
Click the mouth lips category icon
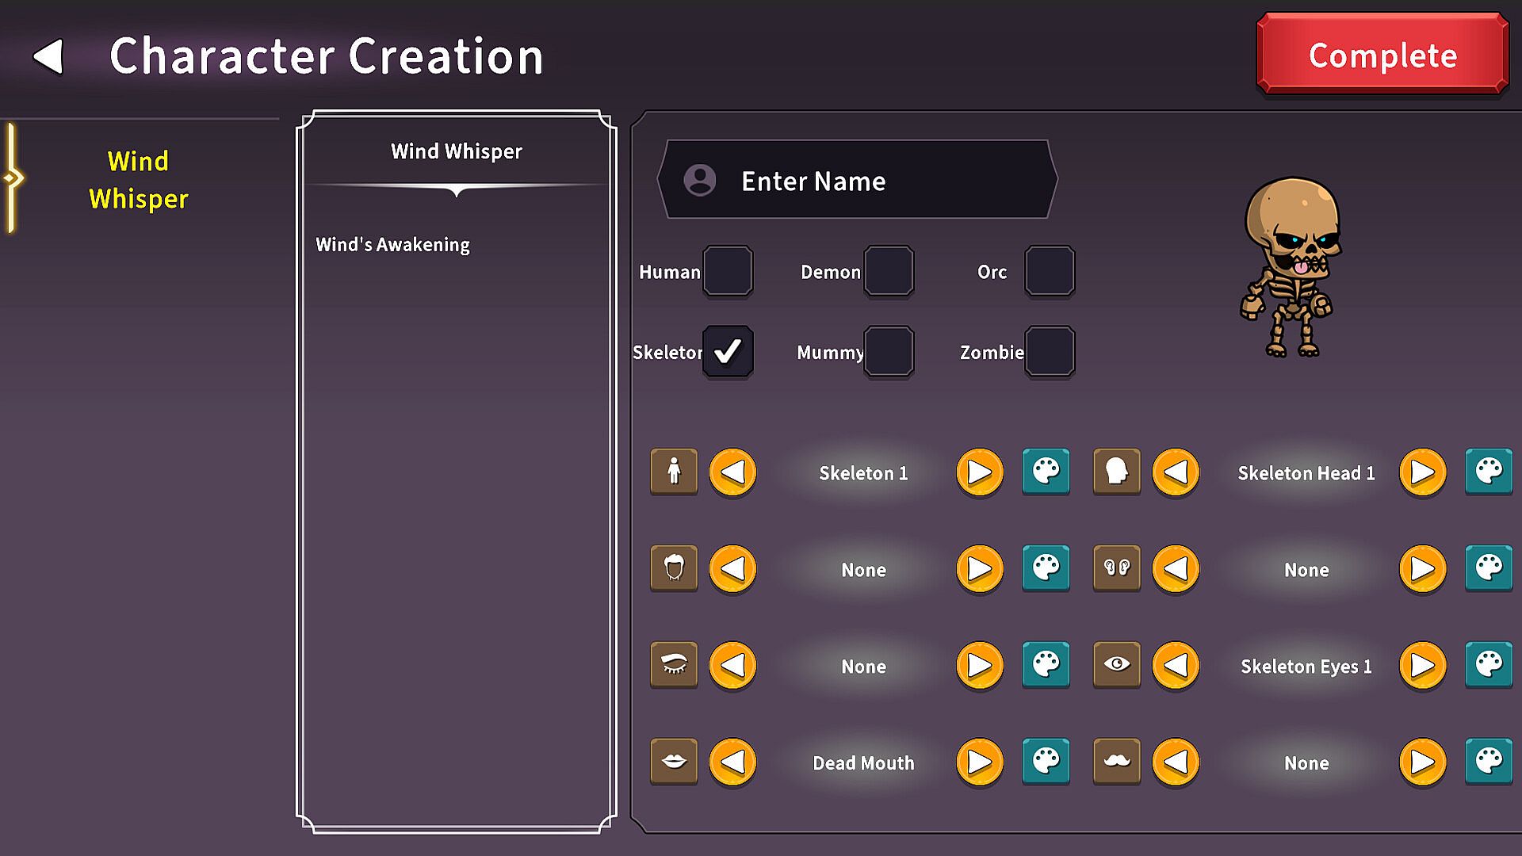pyautogui.click(x=674, y=762)
